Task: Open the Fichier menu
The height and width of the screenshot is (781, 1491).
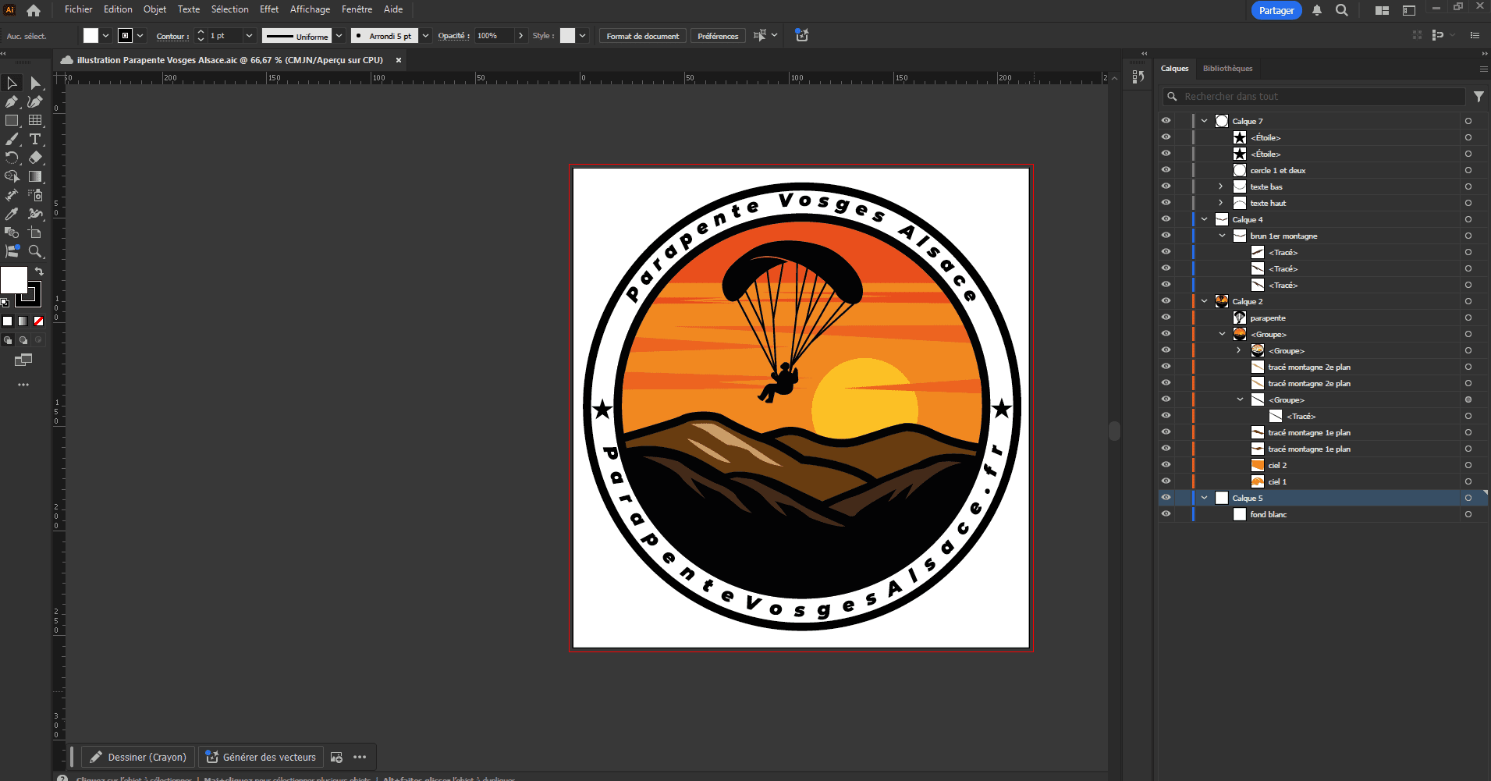Action: pyautogui.click(x=78, y=9)
